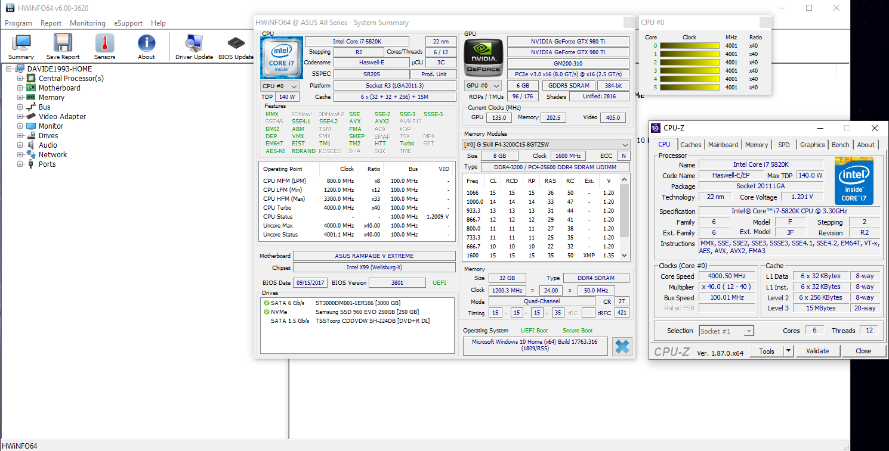Screen dimensions: 889x451
Task: Switch to the Memory tab in CPU-Z
Action: tap(757, 145)
